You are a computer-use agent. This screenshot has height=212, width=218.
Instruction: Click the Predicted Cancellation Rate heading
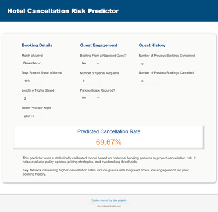tap(109, 131)
